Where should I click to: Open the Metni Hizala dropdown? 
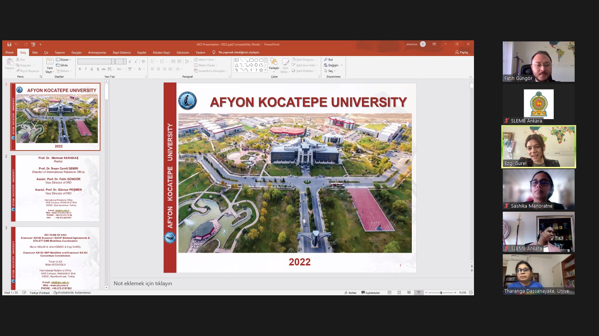[x=206, y=65]
